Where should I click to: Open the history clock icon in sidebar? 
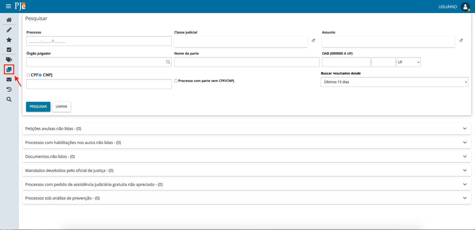coord(9,89)
